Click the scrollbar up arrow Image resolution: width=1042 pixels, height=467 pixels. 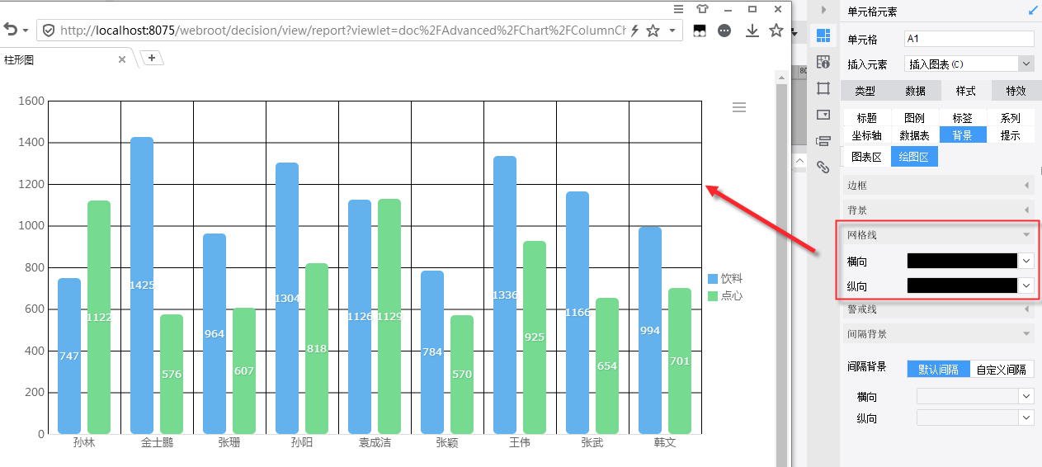(781, 76)
